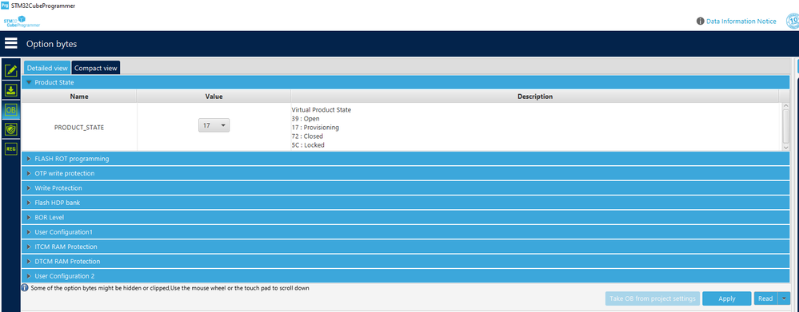
Task: Click the STM32CubeProgrammer title bar app icon
Action: pos(5,5)
